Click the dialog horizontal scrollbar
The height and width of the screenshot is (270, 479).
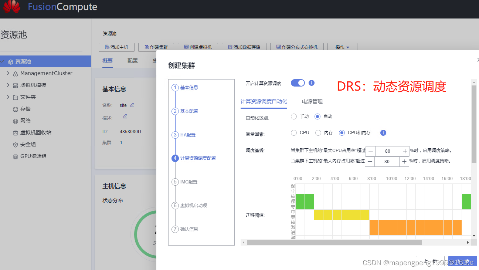[334, 242]
